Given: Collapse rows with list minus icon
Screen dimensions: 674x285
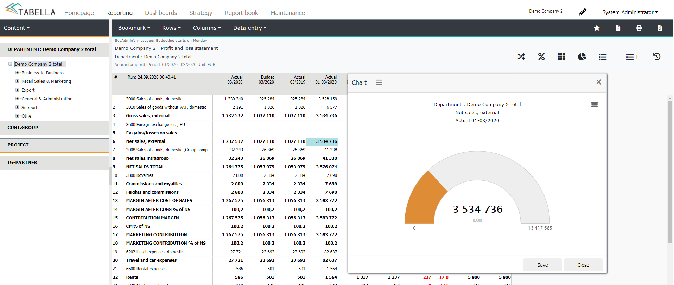Looking at the screenshot, I should tap(605, 57).
